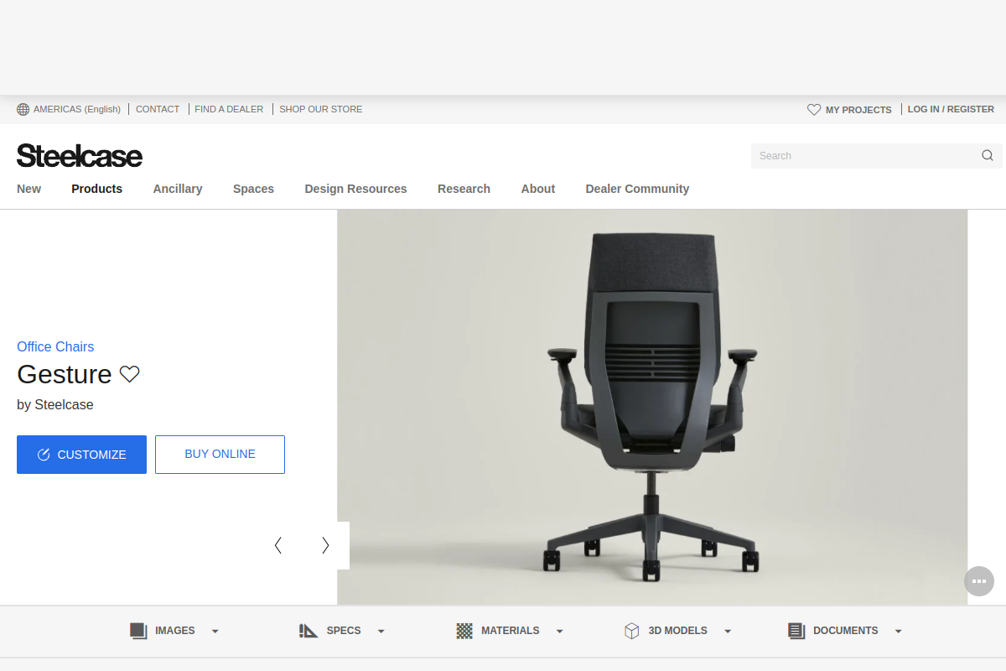Open the Ancillary menu
Screen dimensions: 1006x671
[178, 189]
